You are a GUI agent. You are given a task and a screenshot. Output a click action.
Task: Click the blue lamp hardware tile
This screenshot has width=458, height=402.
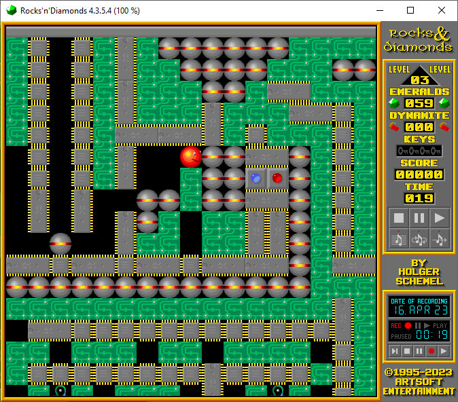256,179
